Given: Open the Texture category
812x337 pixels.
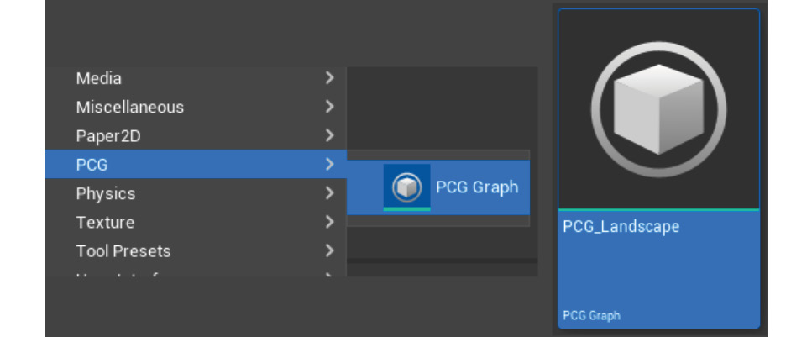Looking at the screenshot, I should [196, 223].
